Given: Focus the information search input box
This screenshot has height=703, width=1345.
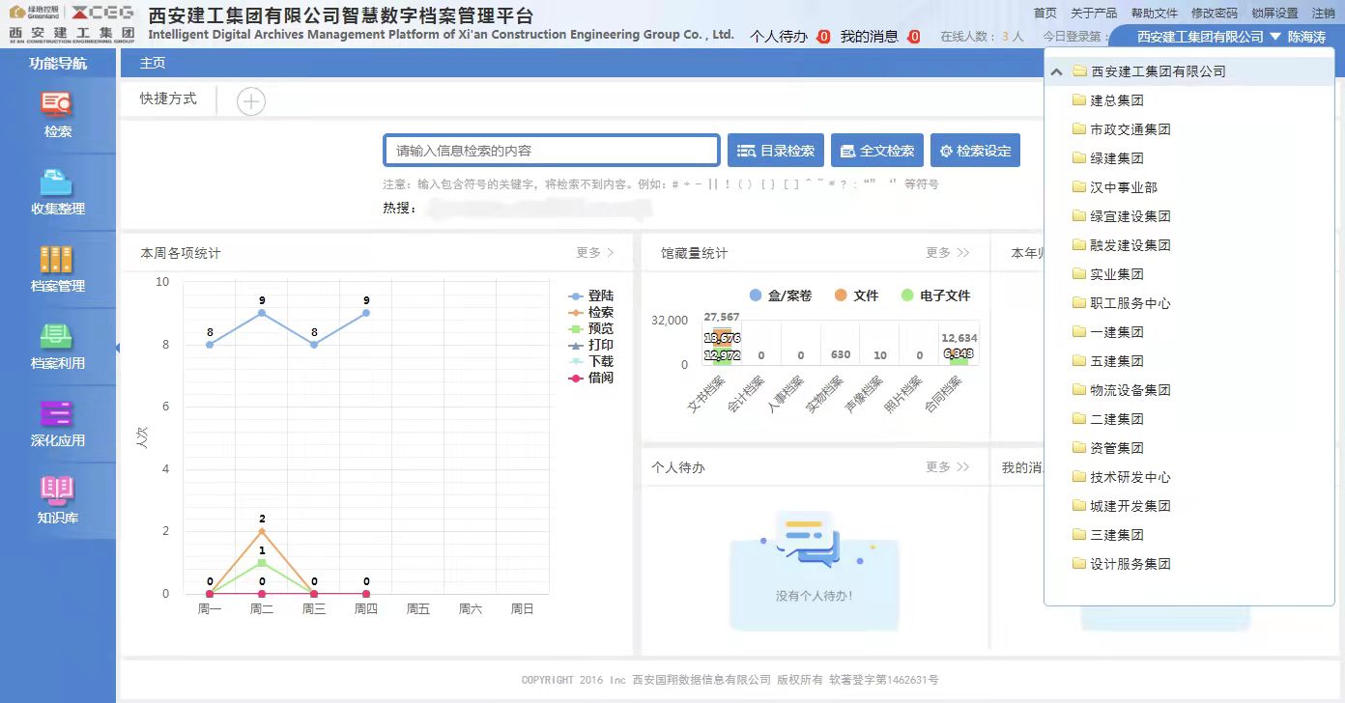Looking at the screenshot, I should tap(552, 151).
